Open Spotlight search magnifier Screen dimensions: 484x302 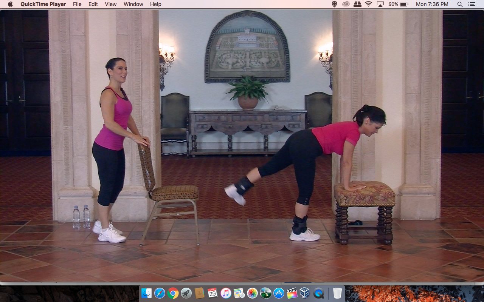tap(460, 4)
